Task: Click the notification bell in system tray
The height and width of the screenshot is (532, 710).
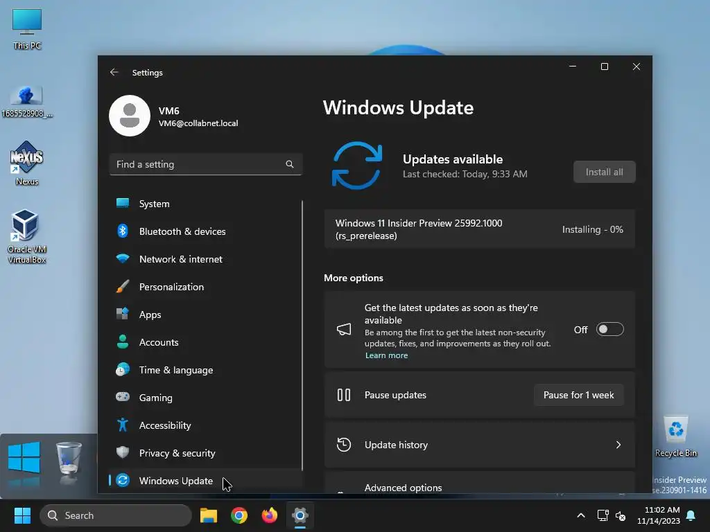Action: point(691,515)
